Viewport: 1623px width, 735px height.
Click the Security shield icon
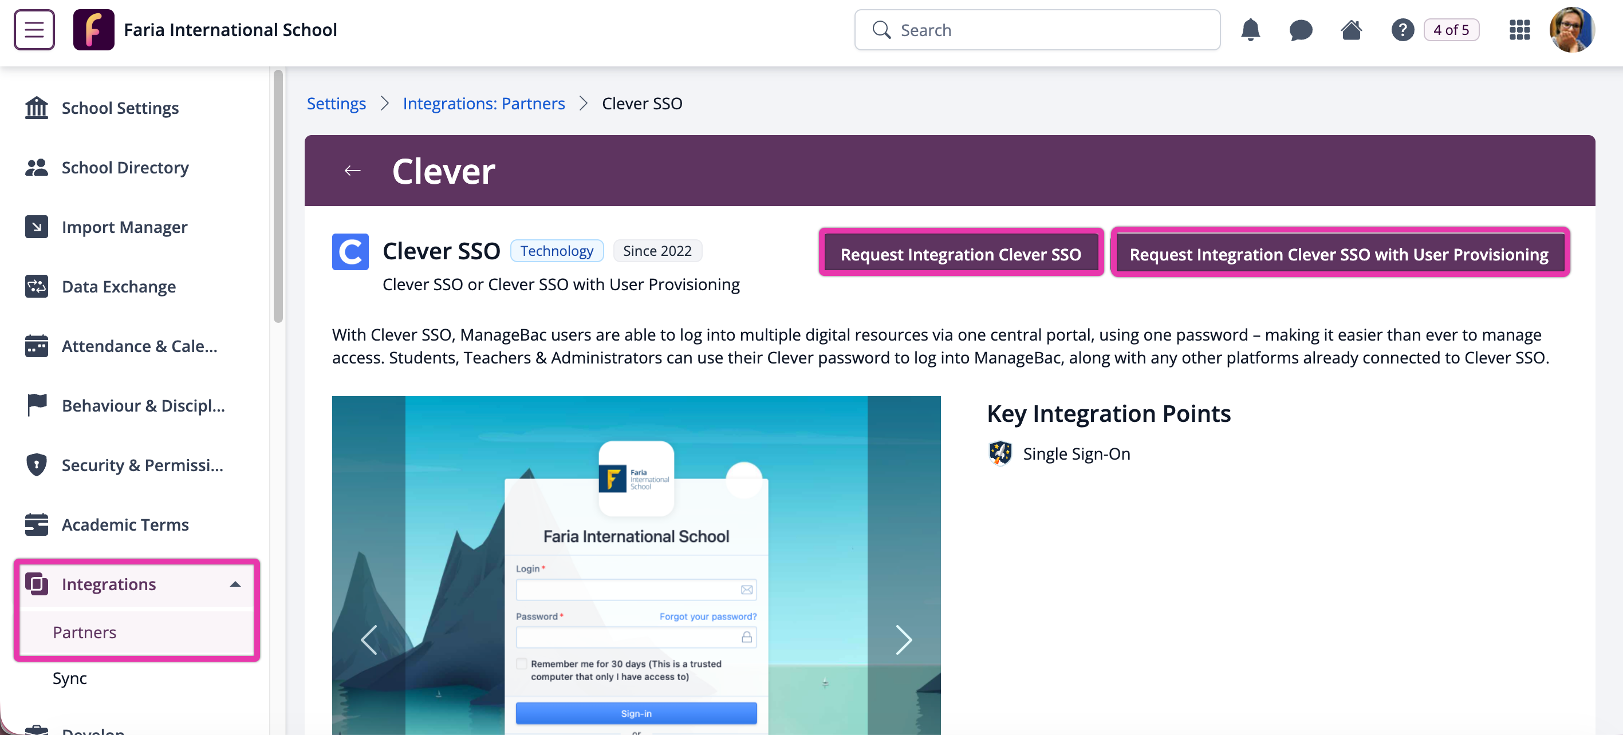pyautogui.click(x=37, y=465)
